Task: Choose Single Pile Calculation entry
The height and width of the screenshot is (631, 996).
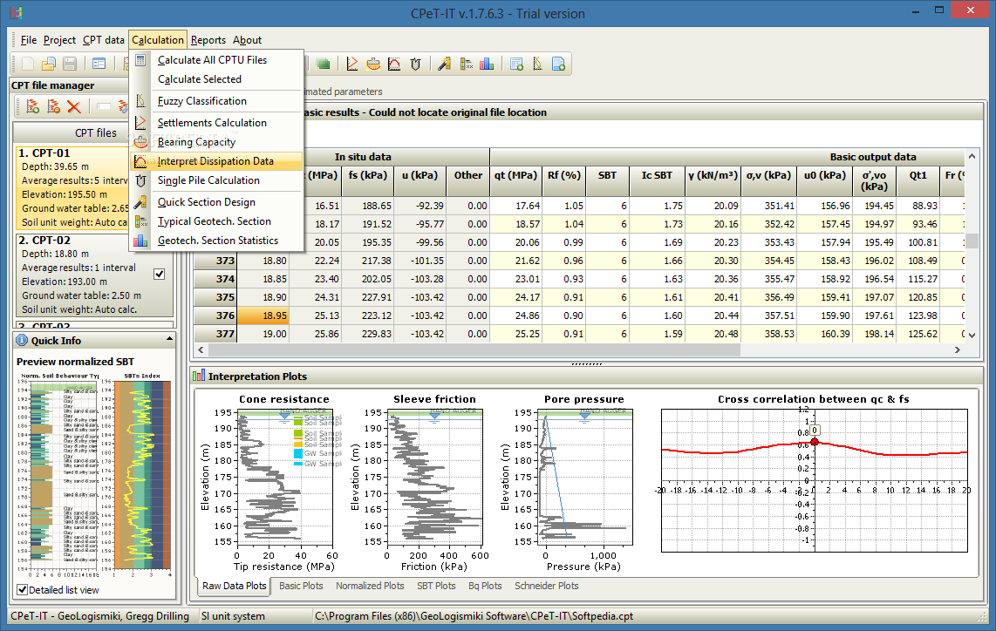Action: [x=216, y=180]
